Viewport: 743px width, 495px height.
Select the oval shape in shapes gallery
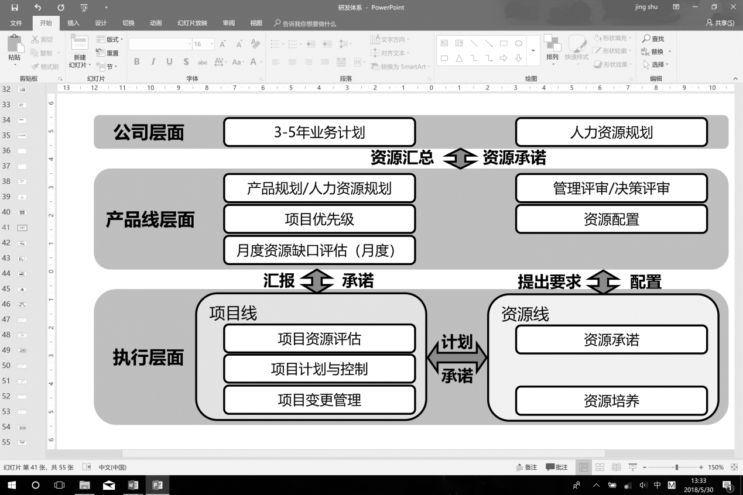pos(518,43)
